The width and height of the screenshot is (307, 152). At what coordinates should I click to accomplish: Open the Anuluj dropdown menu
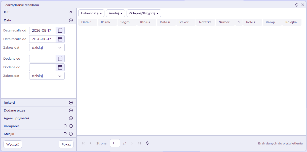click(116, 13)
